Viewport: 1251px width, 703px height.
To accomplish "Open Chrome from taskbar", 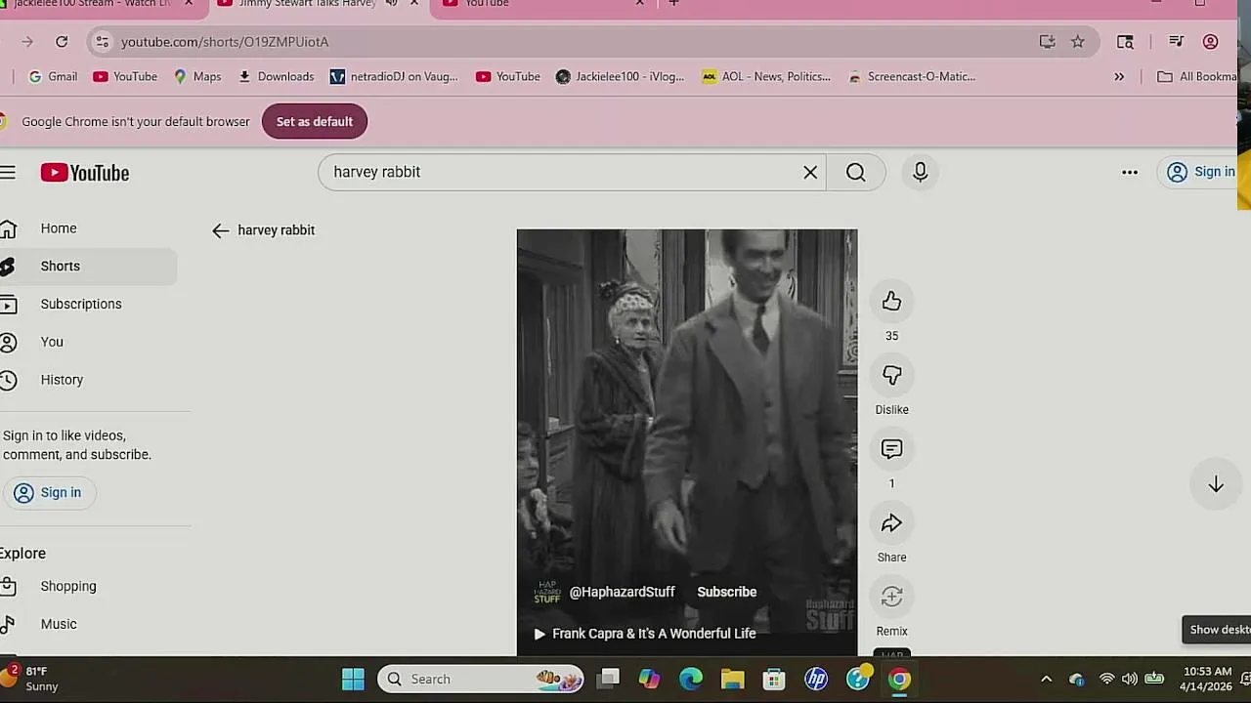I will coord(899,679).
